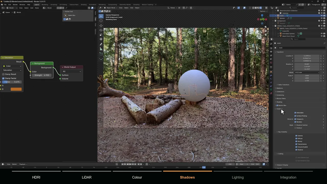The height and width of the screenshot is (184, 327).
Task: Select the Scale tool in viewport toolbar
Action: 101,35
